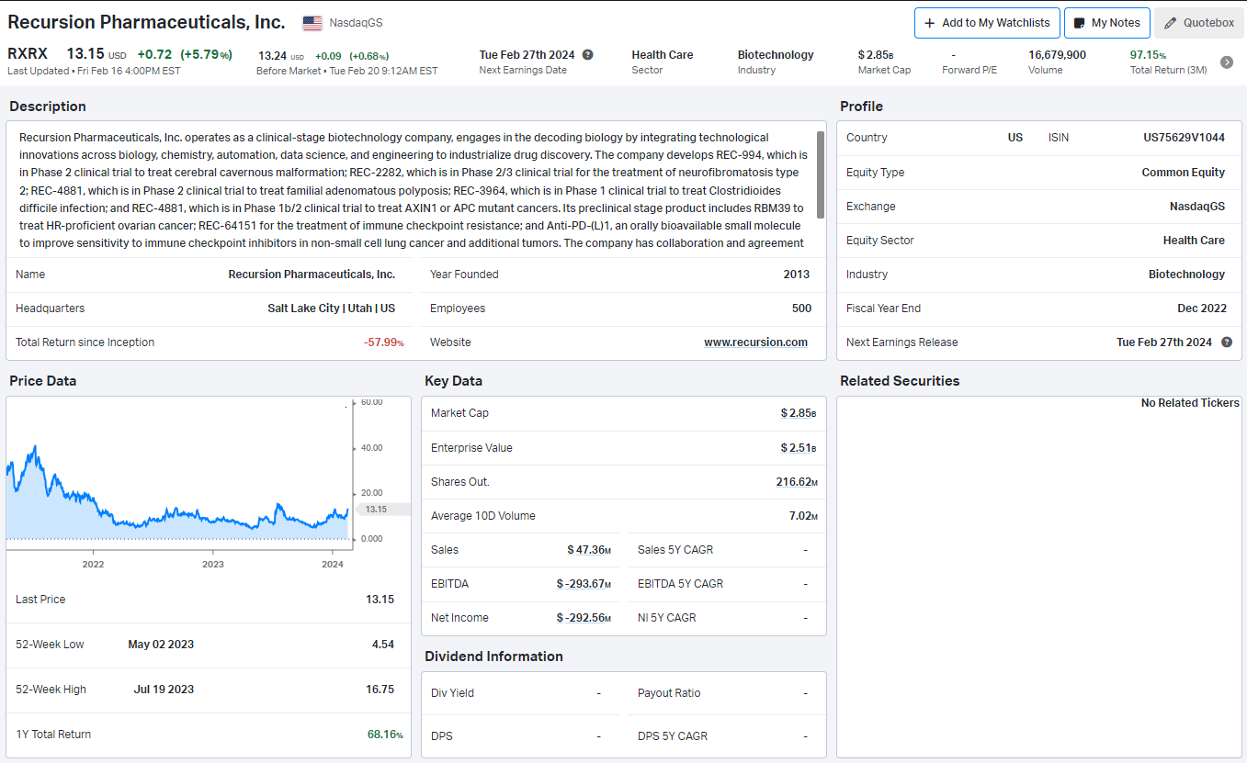
Task: Click the Before Market price 13.24
Action: (271, 56)
